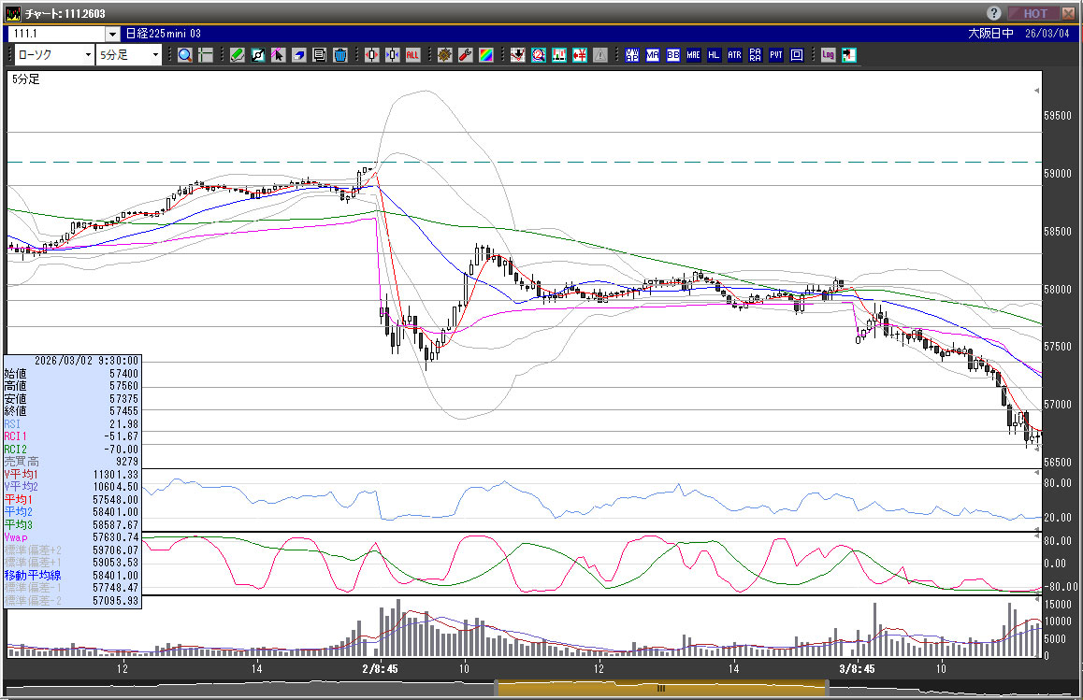Click the HL indicator button
The width and height of the screenshot is (1083, 700).
click(714, 55)
